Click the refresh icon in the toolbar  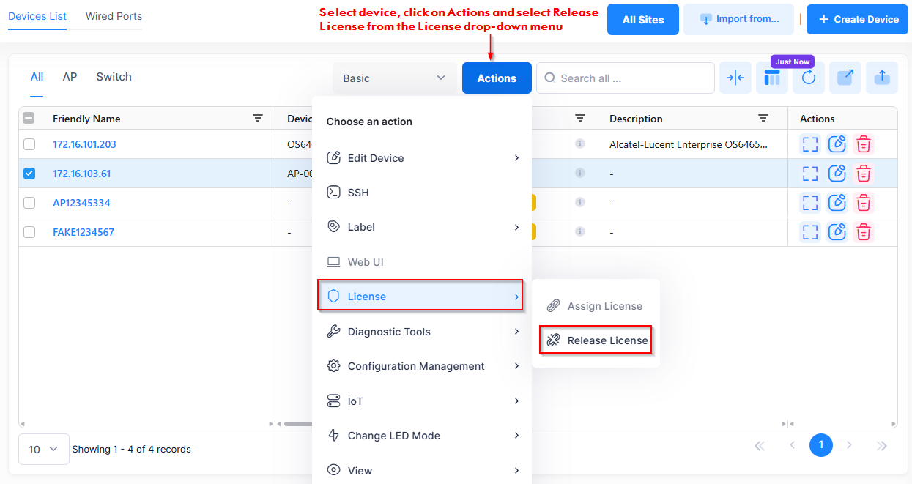pos(808,78)
